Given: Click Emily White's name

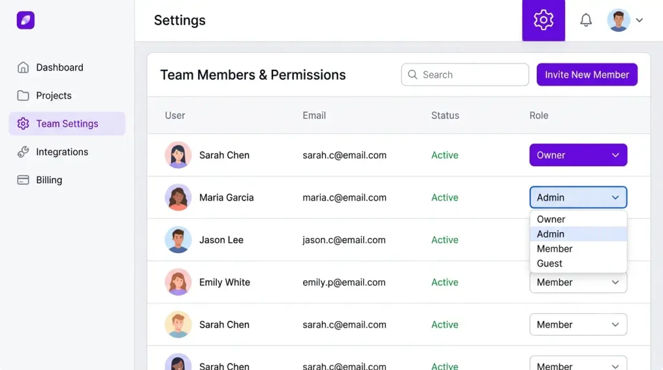Looking at the screenshot, I should (x=225, y=282).
